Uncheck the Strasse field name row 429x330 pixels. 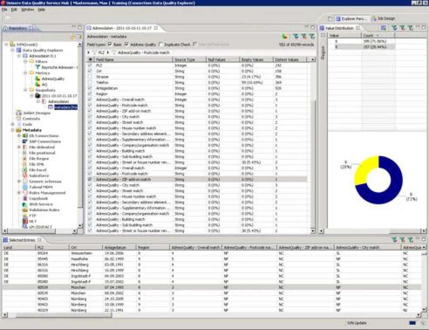(x=89, y=77)
